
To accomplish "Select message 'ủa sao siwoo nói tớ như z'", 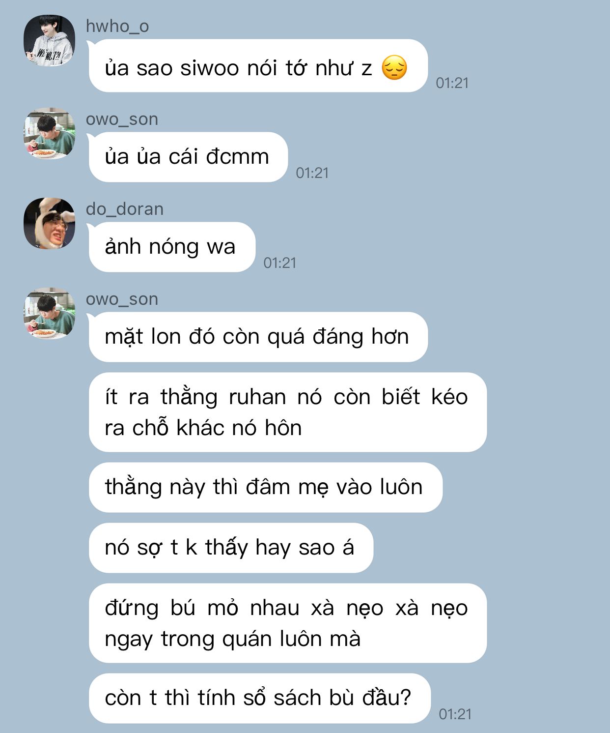I will [x=258, y=66].
